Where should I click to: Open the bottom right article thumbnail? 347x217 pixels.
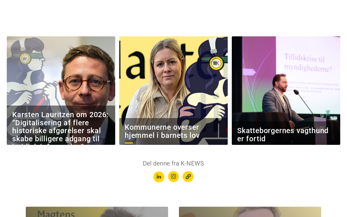pyautogui.click(x=250, y=212)
